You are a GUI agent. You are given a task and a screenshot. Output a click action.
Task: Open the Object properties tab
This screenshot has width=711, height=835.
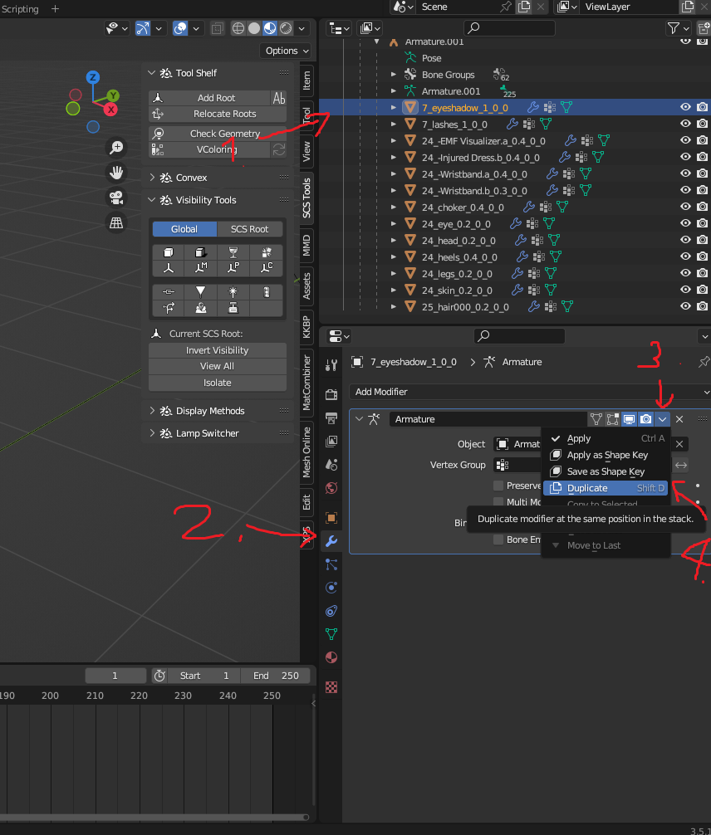(331, 518)
